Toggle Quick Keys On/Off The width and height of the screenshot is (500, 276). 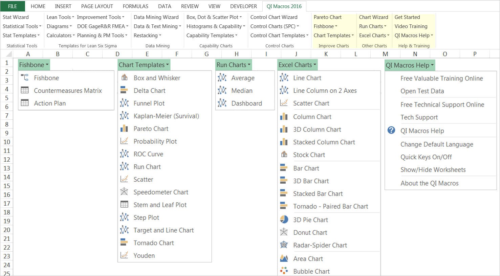tap(426, 157)
